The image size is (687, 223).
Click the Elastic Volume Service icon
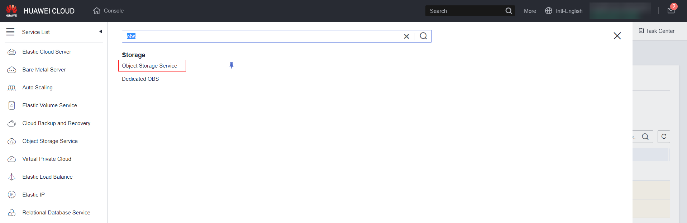pos(12,105)
